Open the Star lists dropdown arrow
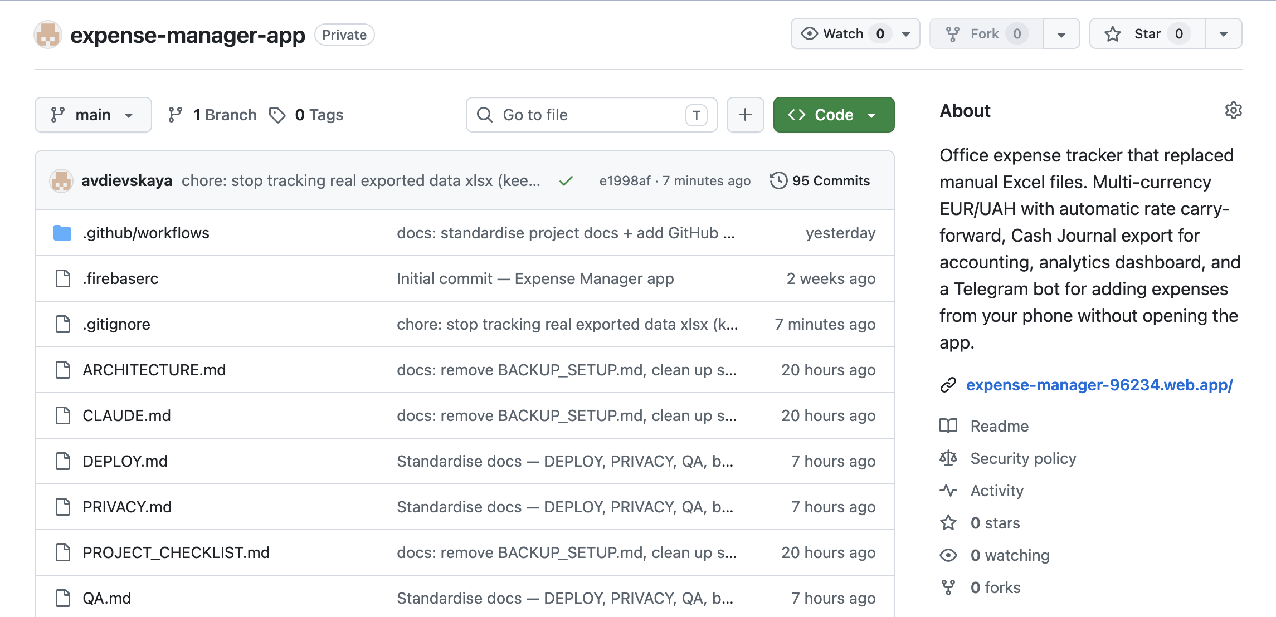Viewport: 1276px width, 617px height. point(1224,34)
